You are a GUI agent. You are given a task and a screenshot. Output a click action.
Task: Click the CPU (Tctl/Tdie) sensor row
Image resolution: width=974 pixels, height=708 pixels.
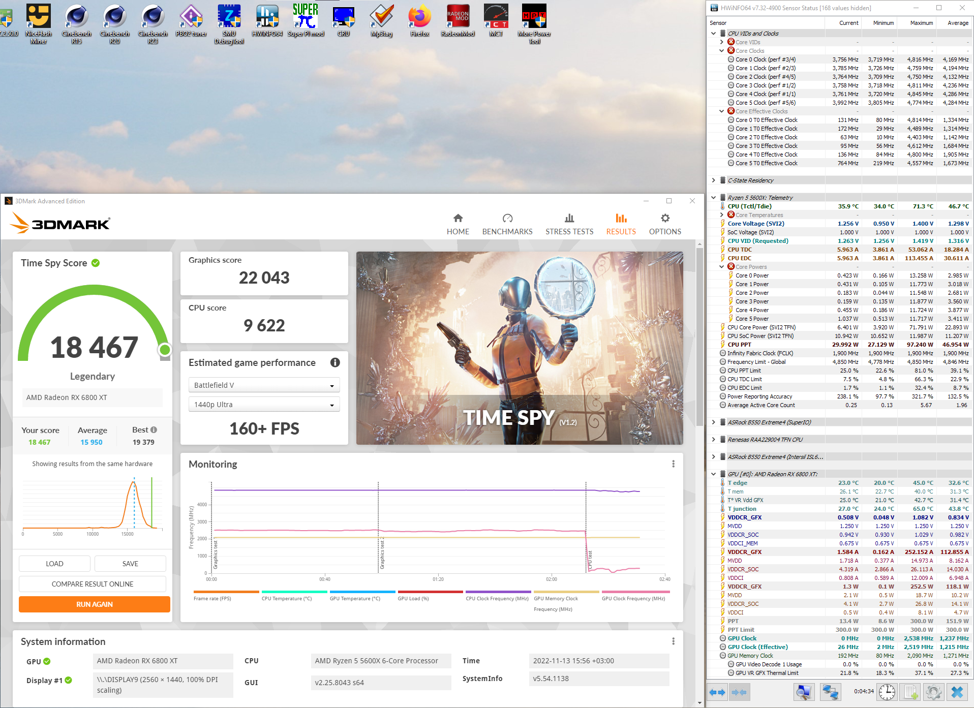pyautogui.click(x=841, y=206)
